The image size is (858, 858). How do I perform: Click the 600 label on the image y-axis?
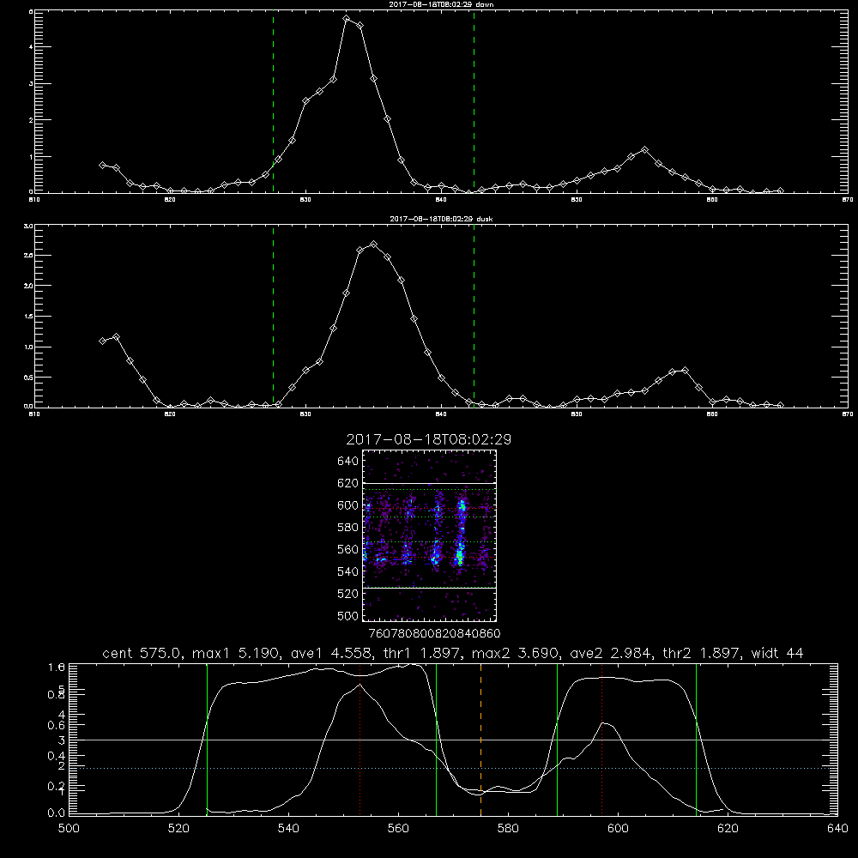tap(348, 505)
